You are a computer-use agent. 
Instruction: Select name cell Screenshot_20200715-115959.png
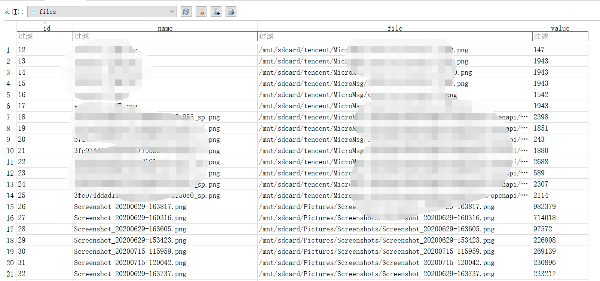click(x=165, y=252)
